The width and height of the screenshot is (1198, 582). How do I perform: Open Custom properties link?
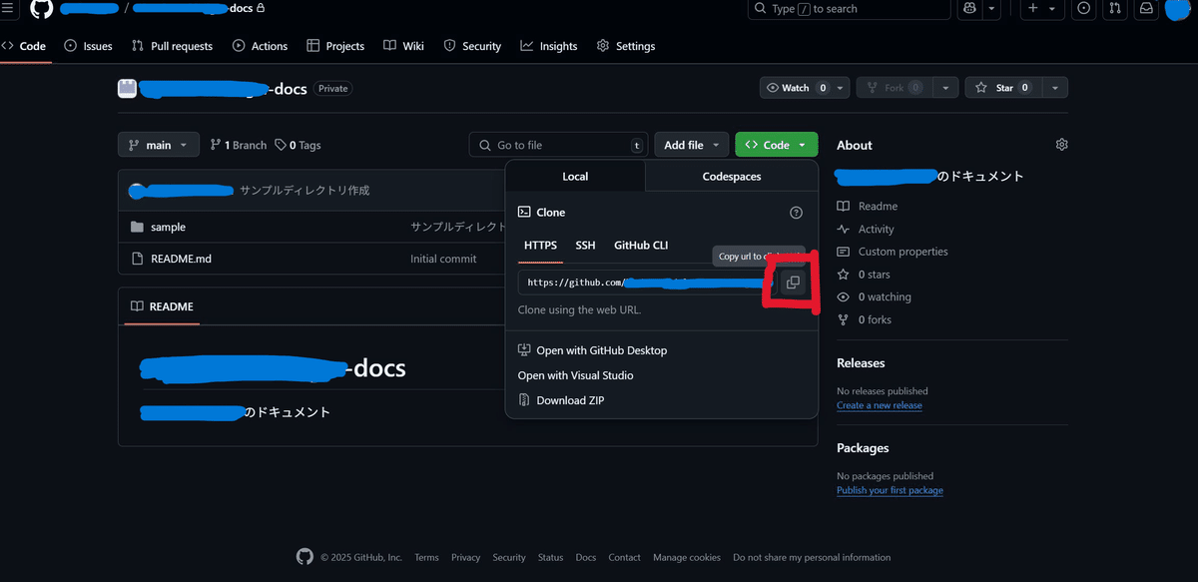tap(893, 252)
